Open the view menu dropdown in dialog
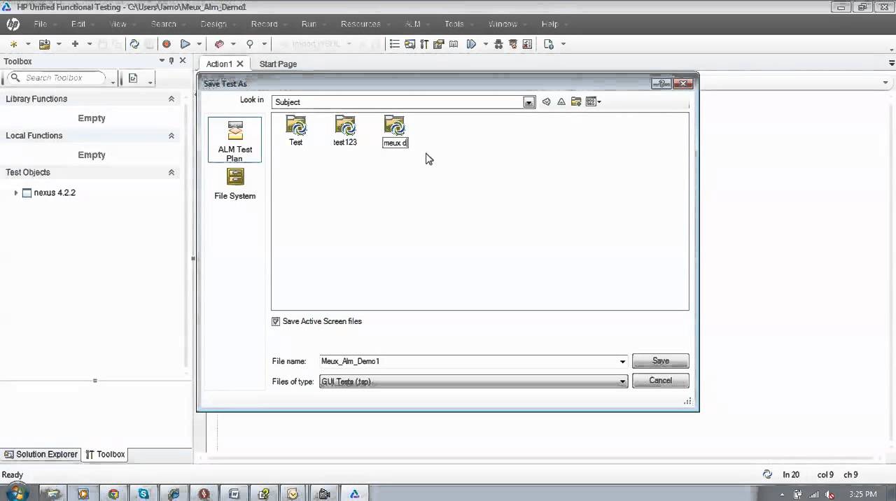896x501 pixels. point(594,101)
